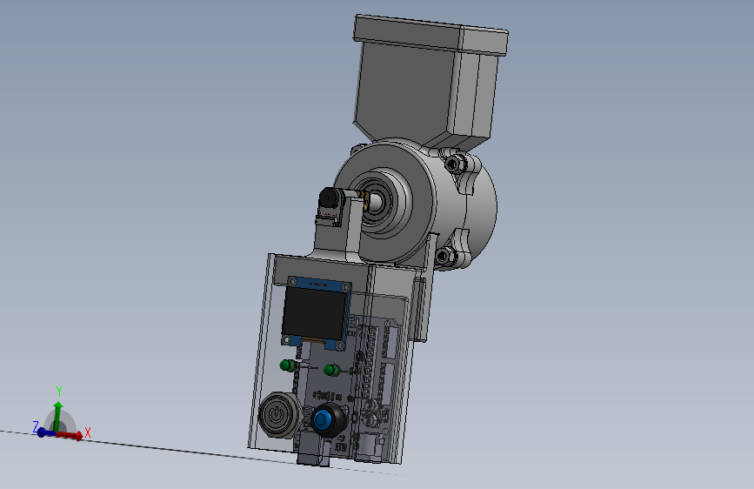Select the metal power button with power symbol

[278, 415]
